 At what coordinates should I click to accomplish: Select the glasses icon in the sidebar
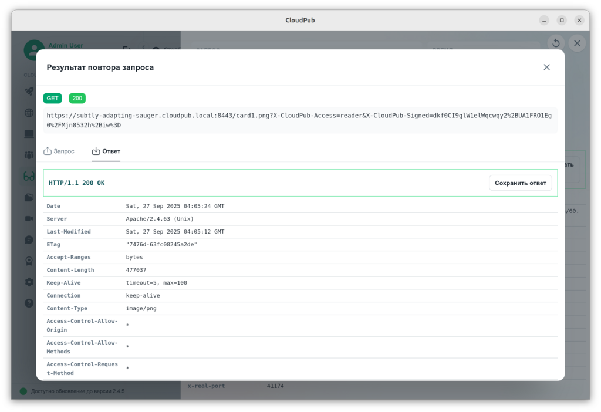[x=29, y=176]
